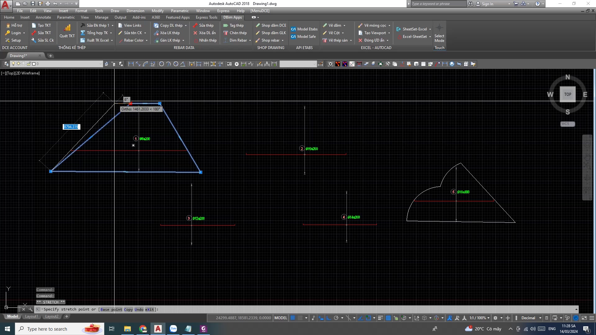Click the Center Mark tool icon
Image resolution: width=596 pixels, height=335 pixels.
(x=237, y=64)
